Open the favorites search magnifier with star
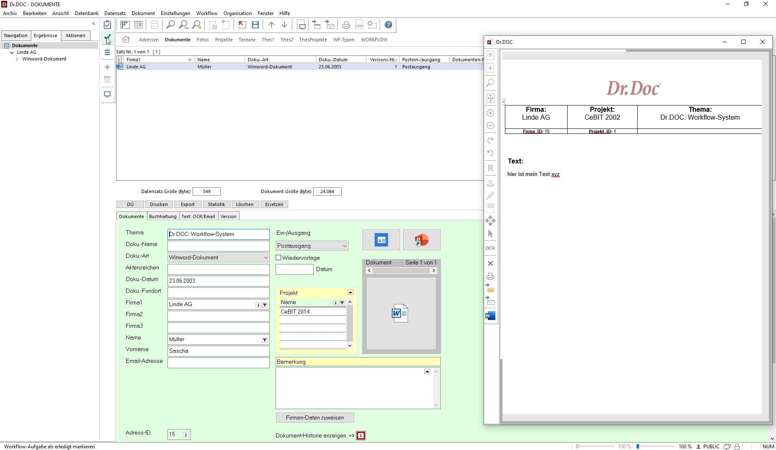Screen dimensions: 776x450 point(197,25)
